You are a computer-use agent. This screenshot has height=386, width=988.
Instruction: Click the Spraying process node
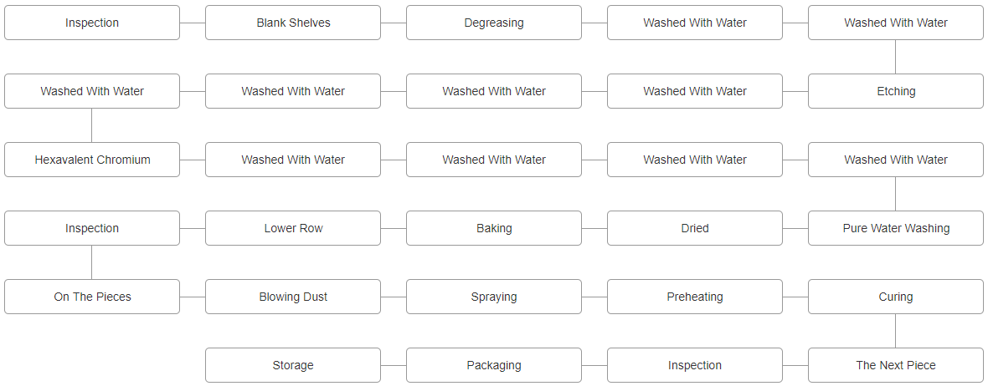[x=494, y=297]
